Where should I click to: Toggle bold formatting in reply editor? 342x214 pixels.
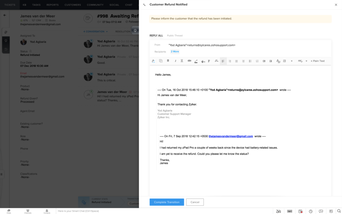click(168, 61)
